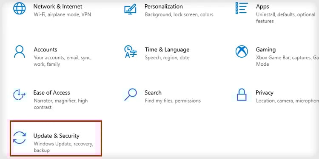Click the globe icon for Network & Internet

point(19,8)
